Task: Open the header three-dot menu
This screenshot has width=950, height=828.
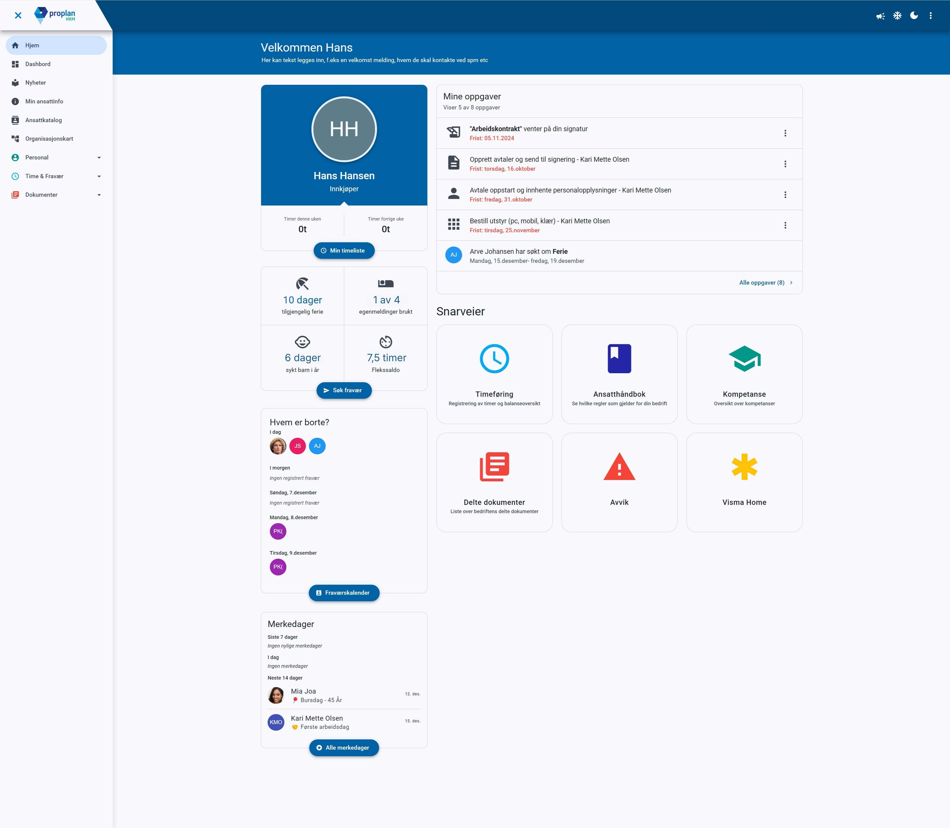Action: point(930,16)
